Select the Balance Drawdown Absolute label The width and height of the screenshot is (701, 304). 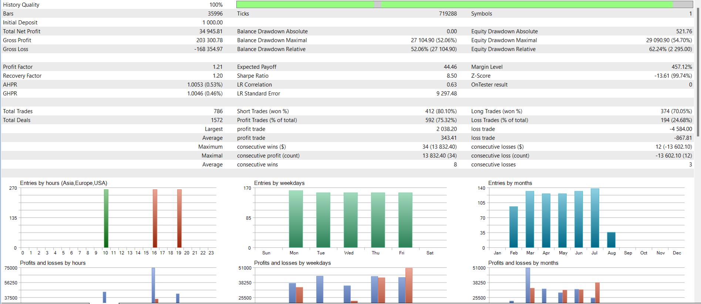tap(273, 31)
